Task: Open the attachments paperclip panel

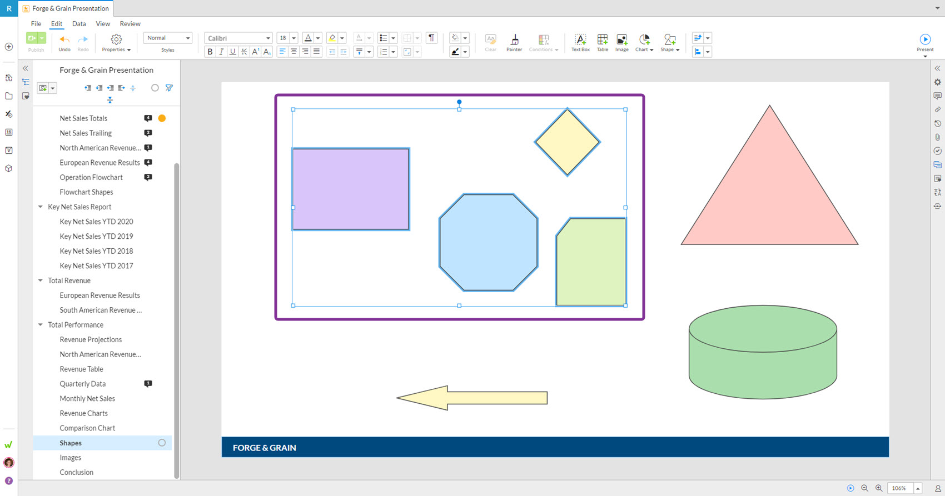Action: point(937,137)
